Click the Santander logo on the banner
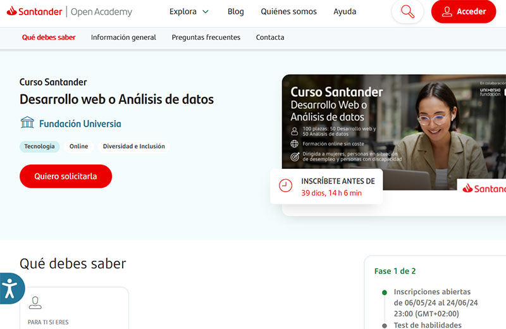Viewport: 506px width, 329px height. click(484, 189)
